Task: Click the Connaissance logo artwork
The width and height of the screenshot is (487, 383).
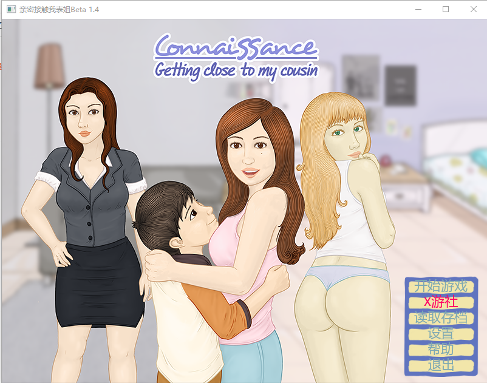Action: (x=236, y=47)
